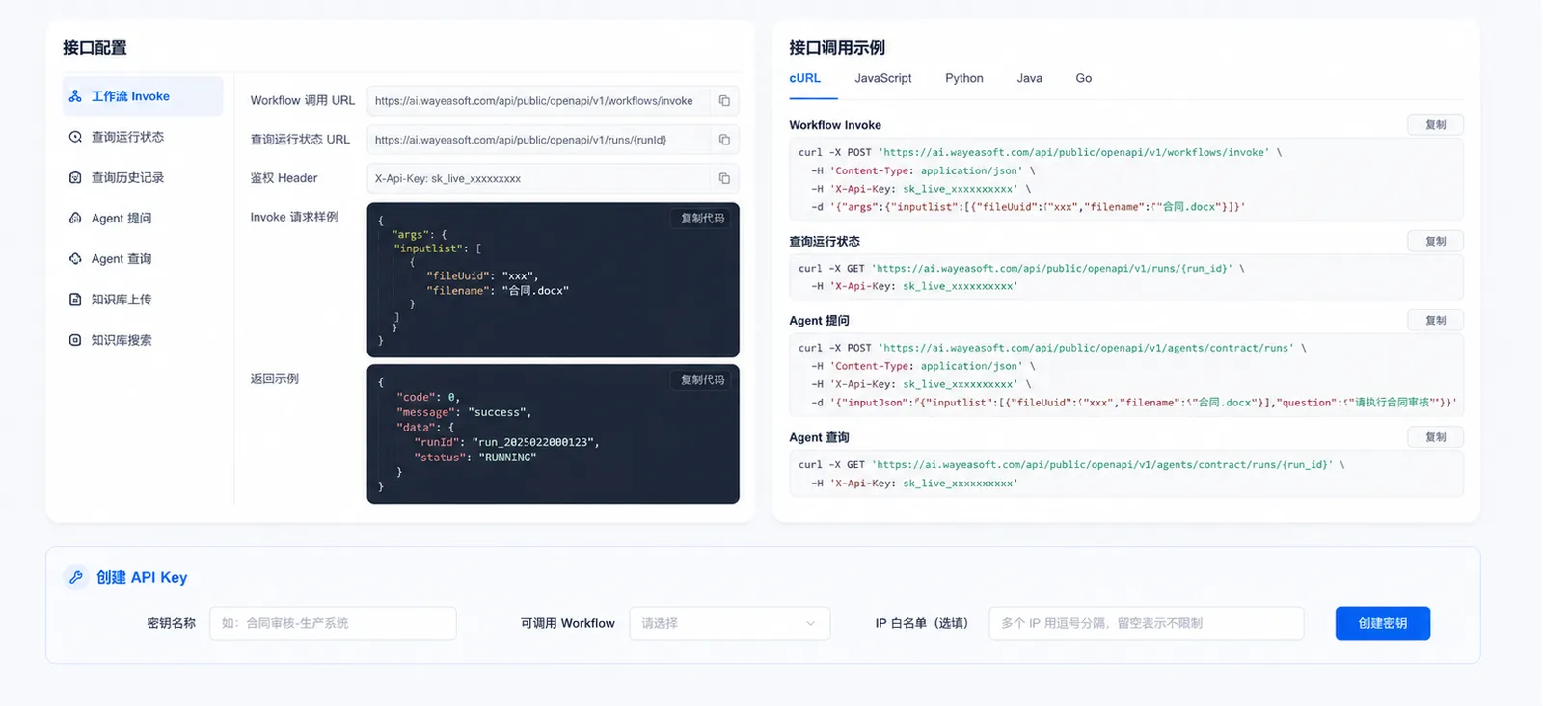1543x706 pixels.
Task: Click 复制 beside Workflow Invoke curl example
Action: 1435,125
